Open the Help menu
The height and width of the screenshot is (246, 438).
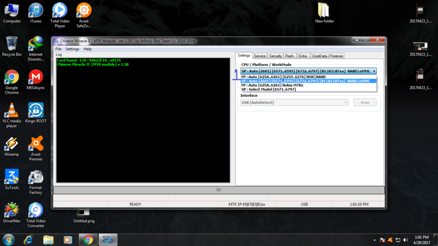88,49
